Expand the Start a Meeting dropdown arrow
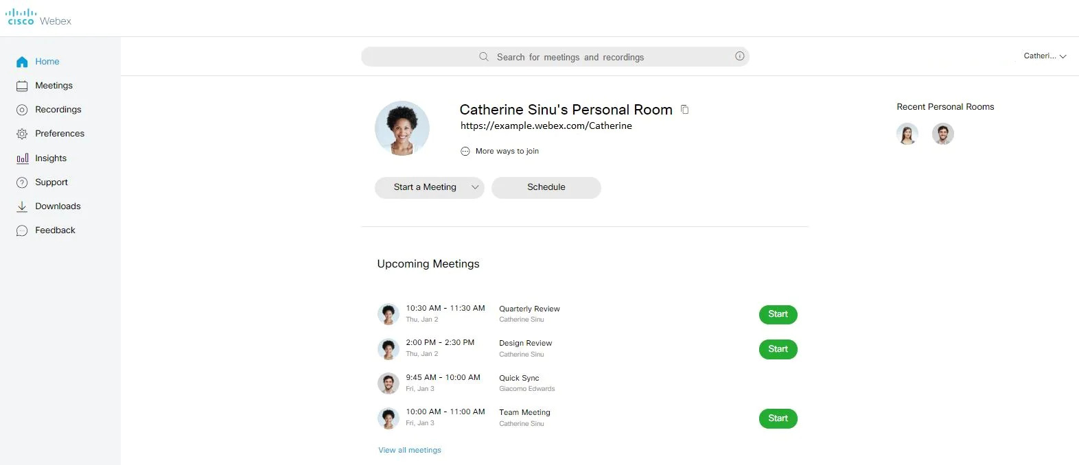This screenshot has width=1079, height=465. [x=475, y=187]
